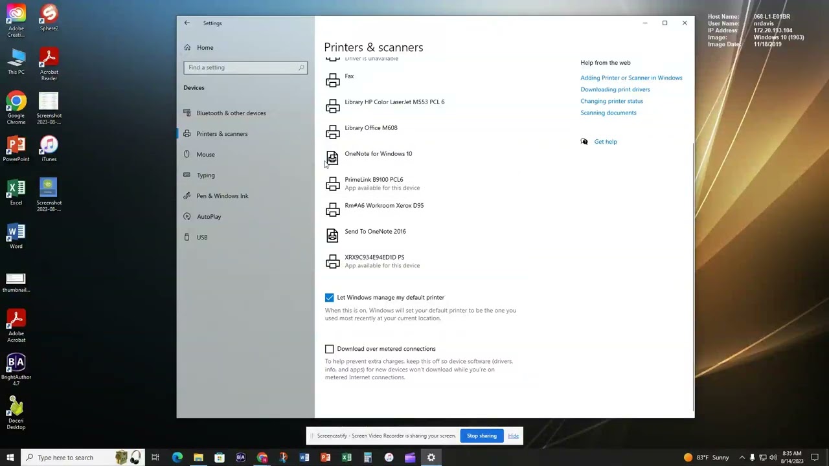This screenshot has width=829, height=466.
Task: Open the thumbnail file on desktop
Action: 16,283
